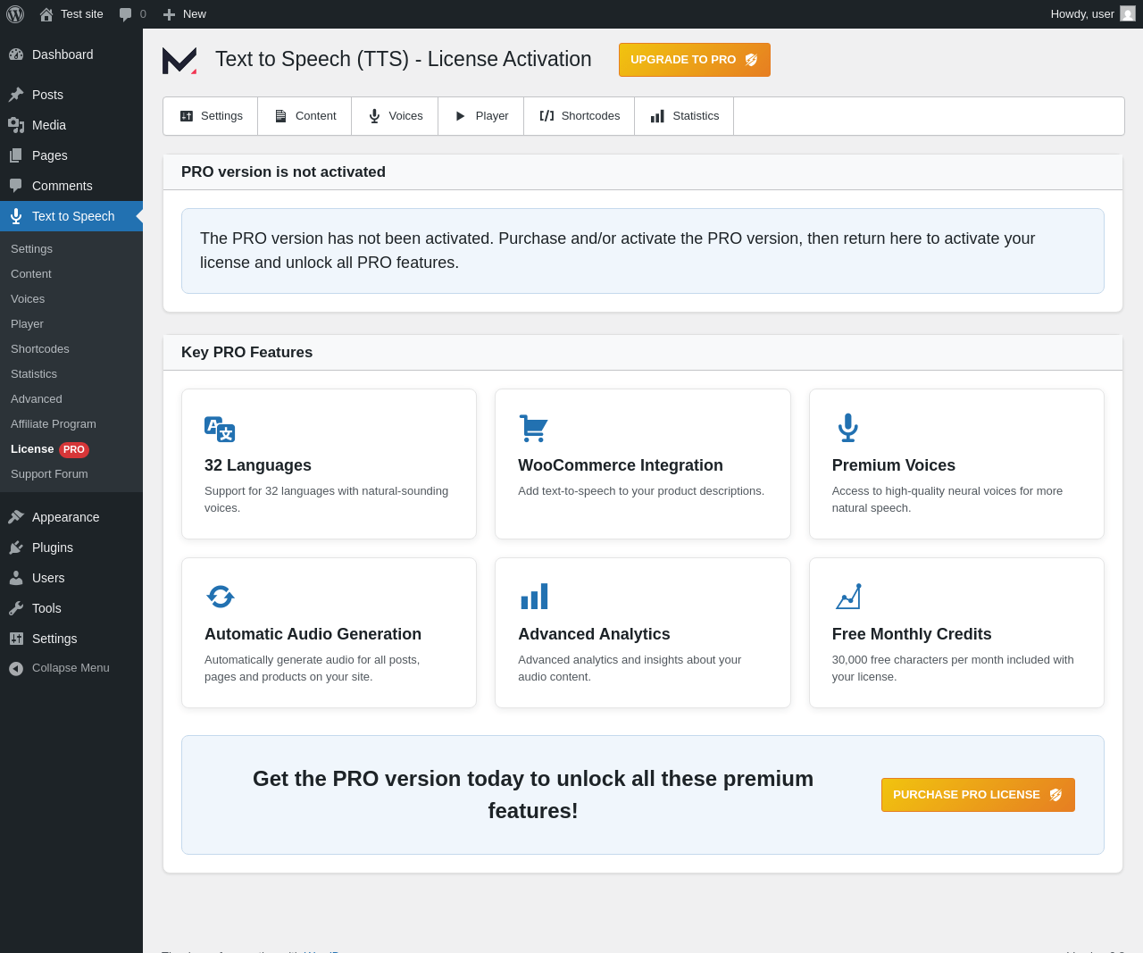The width and height of the screenshot is (1143, 953).
Task: Click the New plus icon
Action: [x=169, y=14]
